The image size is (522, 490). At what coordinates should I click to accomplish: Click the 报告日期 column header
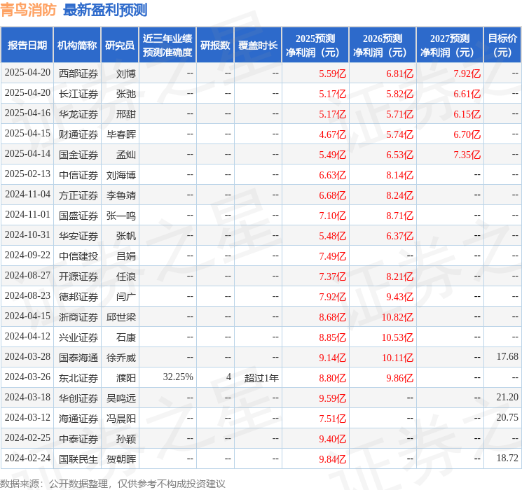pyautogui.click(x=27, y=45)
